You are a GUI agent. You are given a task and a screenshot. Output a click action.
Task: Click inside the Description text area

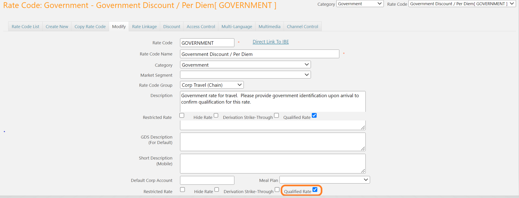pos(273,102)
